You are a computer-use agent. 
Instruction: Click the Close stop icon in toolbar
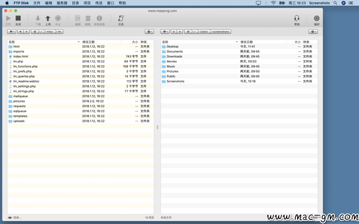coord(18,18)
